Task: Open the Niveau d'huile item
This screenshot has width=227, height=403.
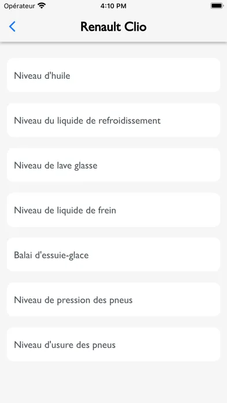Action: tap(113, 75)
